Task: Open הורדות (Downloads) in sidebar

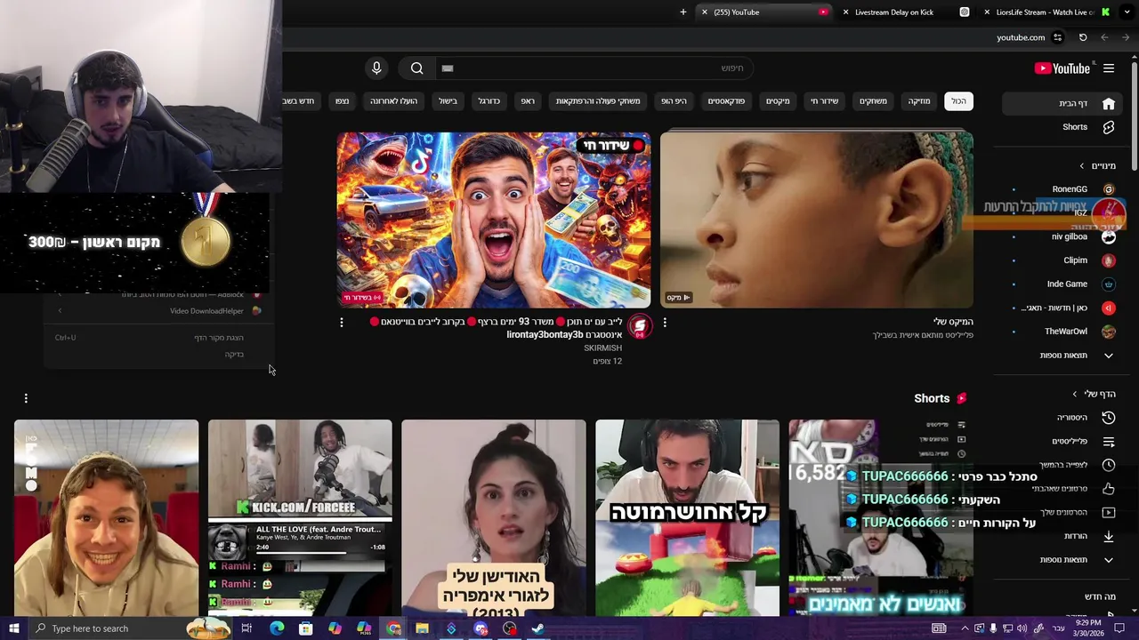Action: pyautogui.click(x=1064, y=536)
